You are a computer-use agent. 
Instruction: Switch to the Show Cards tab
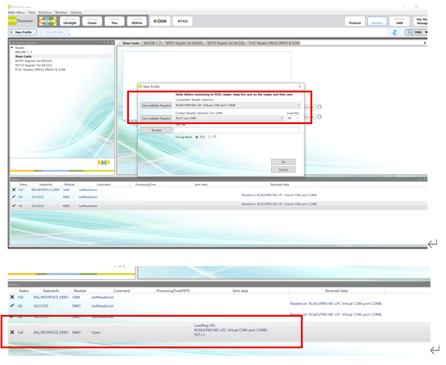click(x=131, y=43)
